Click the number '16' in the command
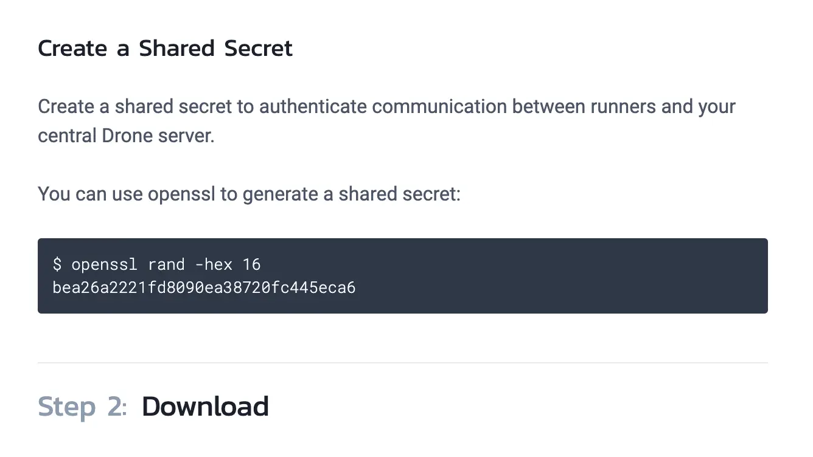 tap(251, 264)
